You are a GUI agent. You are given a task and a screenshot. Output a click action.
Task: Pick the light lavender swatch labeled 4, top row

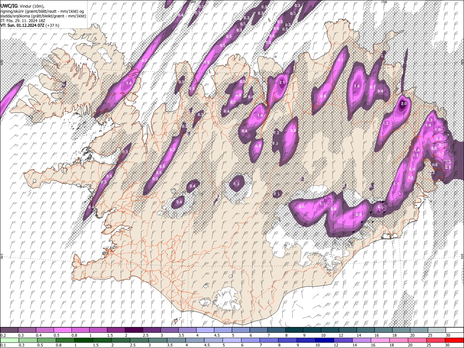205,330
